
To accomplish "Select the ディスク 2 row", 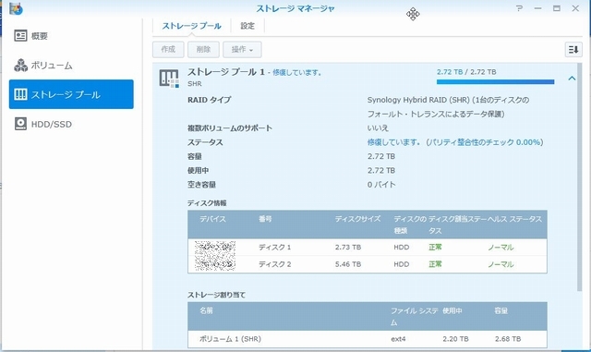I will pyautogui.click(x=368, y=264).
